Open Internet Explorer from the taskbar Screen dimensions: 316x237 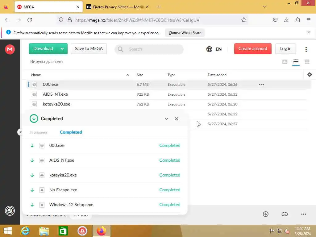pos(25,231)
